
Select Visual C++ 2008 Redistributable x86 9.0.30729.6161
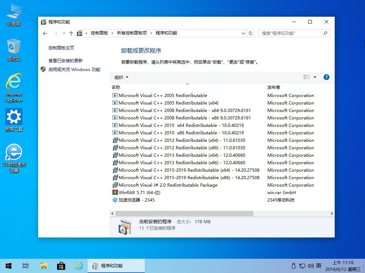(185, 118)
